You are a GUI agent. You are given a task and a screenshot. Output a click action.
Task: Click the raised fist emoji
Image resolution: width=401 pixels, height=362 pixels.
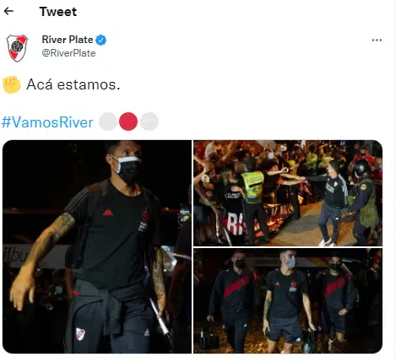(x=12, y=84)
